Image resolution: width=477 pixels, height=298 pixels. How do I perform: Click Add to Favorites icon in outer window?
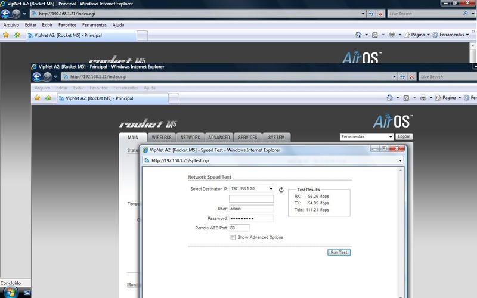(x=17, y=35)
